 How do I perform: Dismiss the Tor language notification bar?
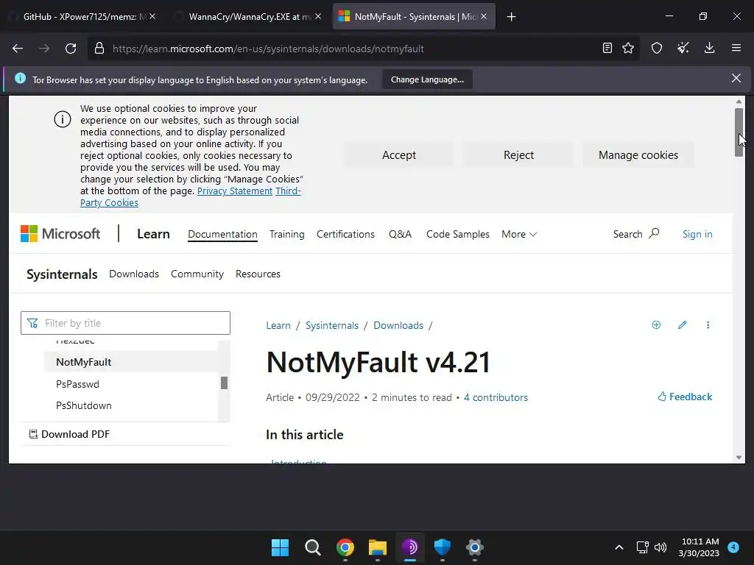[x=736, y=78]
